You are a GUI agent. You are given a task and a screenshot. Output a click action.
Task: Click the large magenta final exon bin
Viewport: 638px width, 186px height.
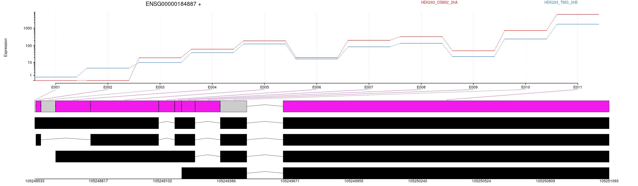[446, 106]
